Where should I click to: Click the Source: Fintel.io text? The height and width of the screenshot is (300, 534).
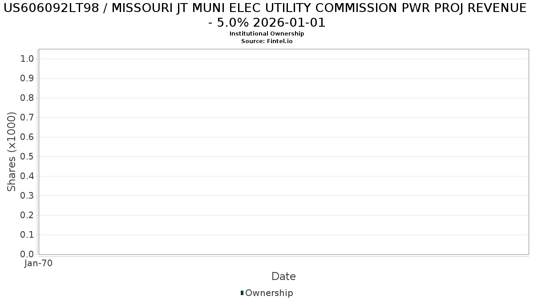pos(267,41)
